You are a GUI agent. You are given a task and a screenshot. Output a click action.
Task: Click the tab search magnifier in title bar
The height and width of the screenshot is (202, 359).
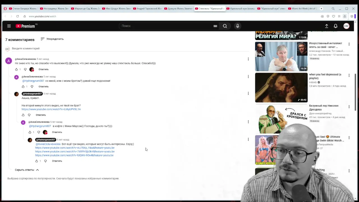click(x=333, y=9)
